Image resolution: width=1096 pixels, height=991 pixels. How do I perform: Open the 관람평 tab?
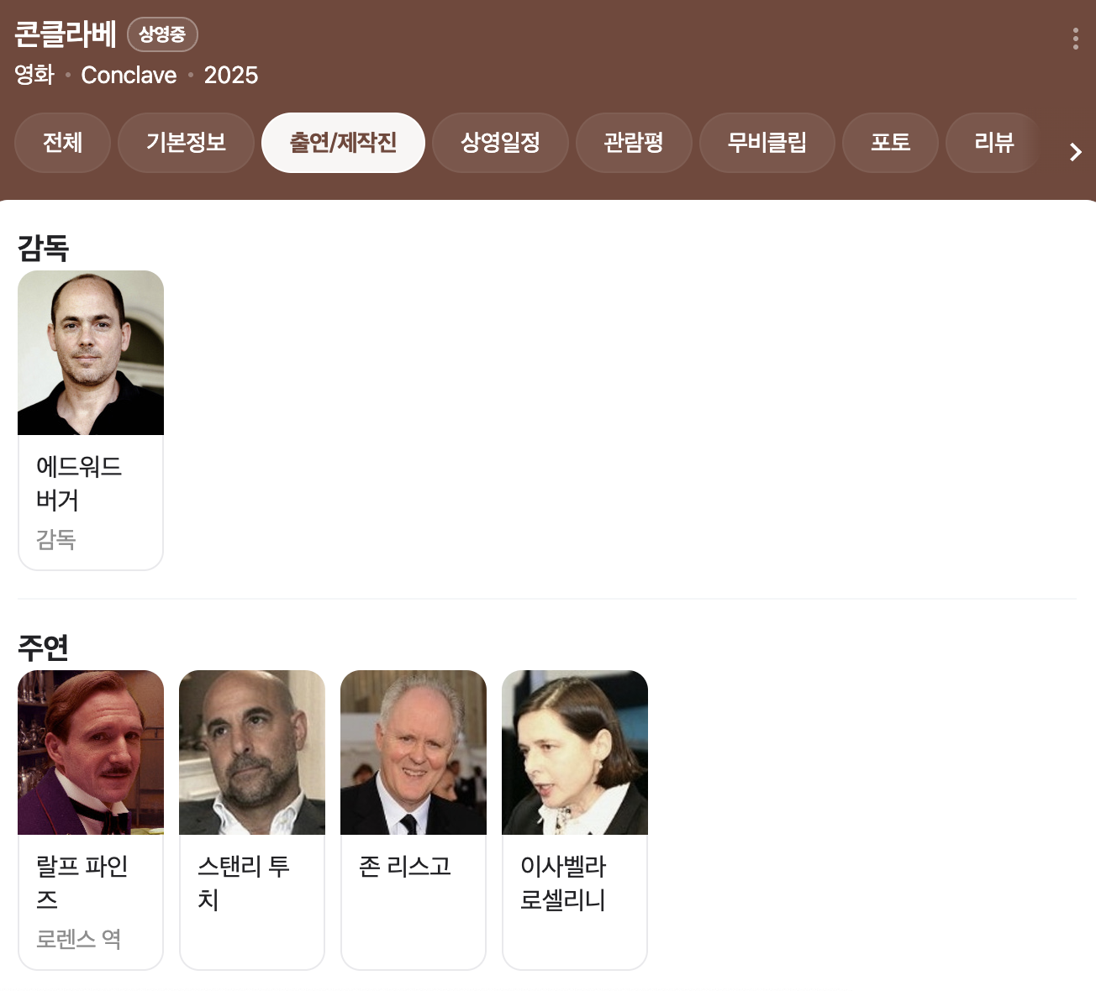pos(634,143)
